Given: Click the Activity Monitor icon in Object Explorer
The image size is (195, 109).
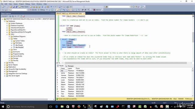Looking at the screenshot, I should click(x=24, y=16).
